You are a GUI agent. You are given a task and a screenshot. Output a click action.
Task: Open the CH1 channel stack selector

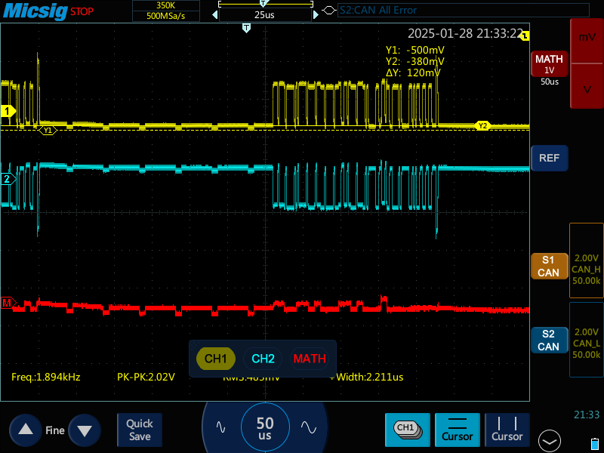[408, 430]
